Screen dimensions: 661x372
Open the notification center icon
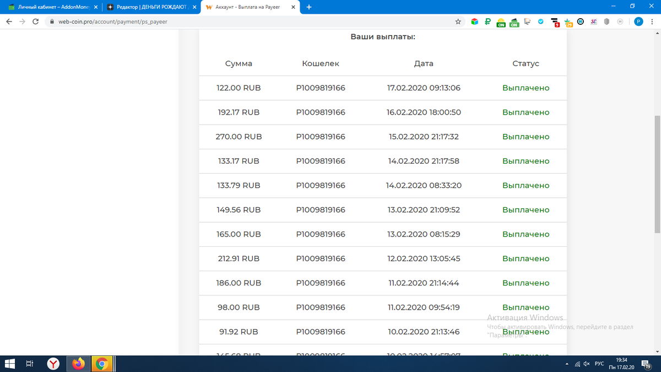coord(647,364)
